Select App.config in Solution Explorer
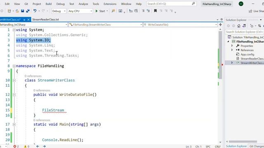Viewport: 264px width, 148px height. pyautogui.click(x=247, y=54)
